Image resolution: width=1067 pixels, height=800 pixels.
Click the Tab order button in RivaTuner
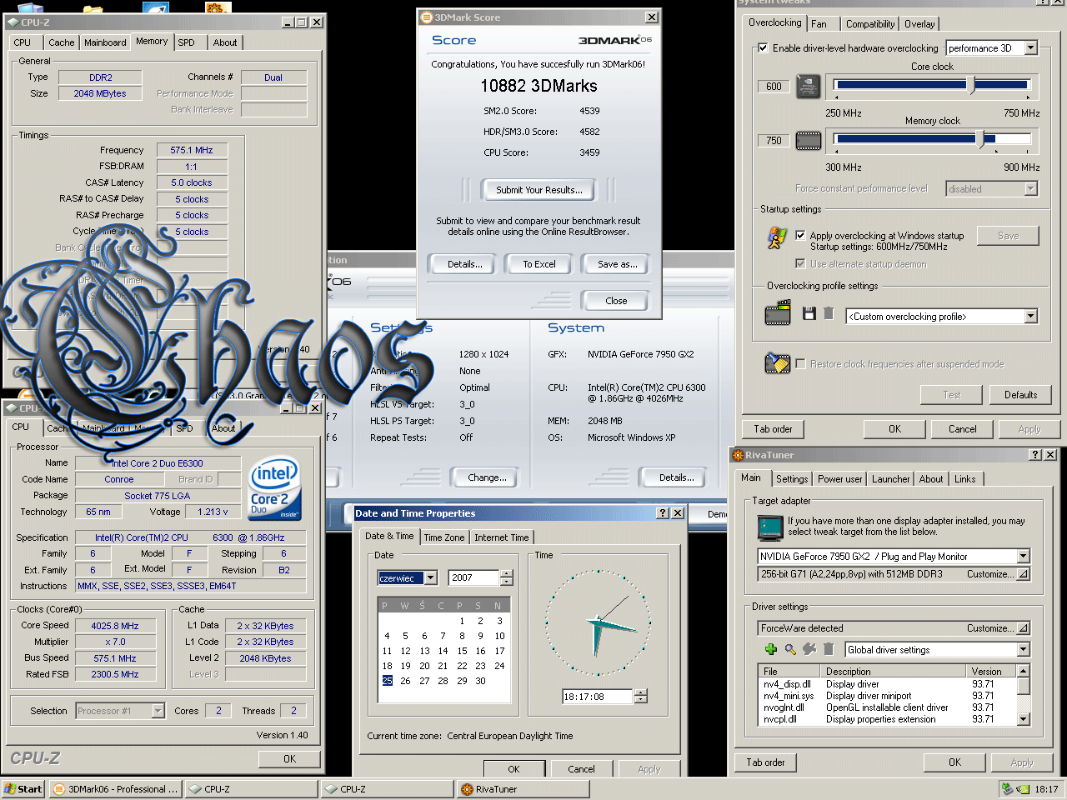coord(765,762)
